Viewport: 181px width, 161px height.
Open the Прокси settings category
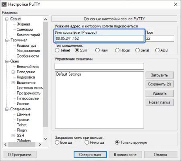point(23,120)
